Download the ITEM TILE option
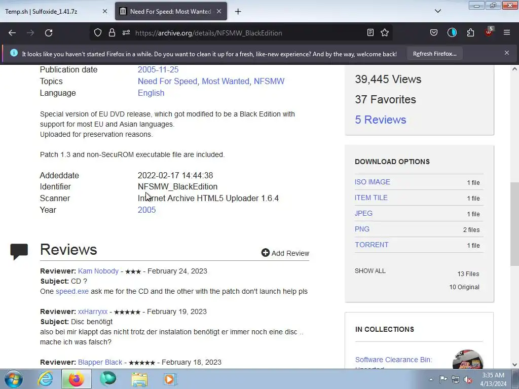The image size is (519, 389). (x=371, y=198)
